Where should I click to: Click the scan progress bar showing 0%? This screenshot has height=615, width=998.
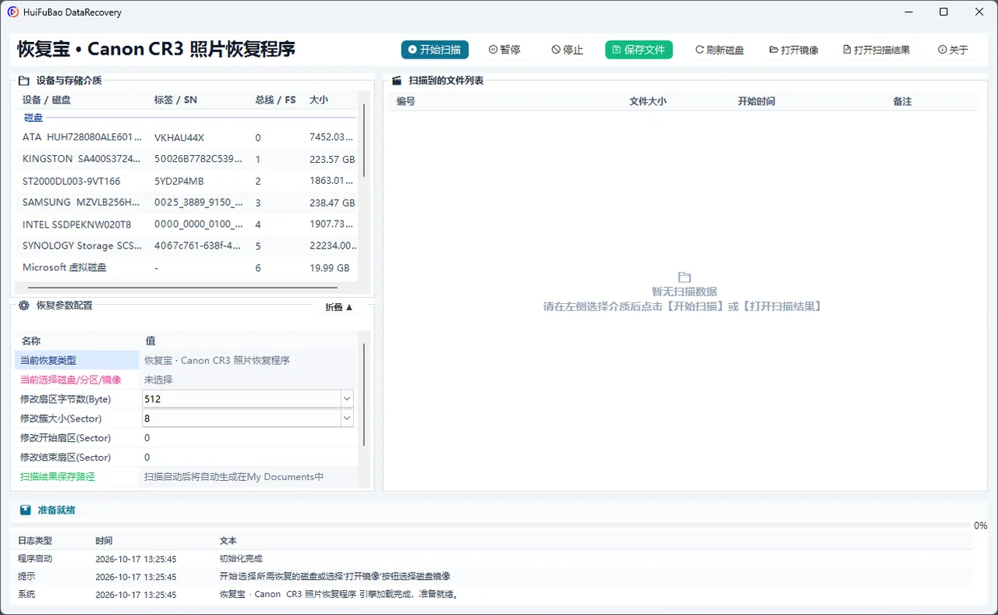click(491, 525)
